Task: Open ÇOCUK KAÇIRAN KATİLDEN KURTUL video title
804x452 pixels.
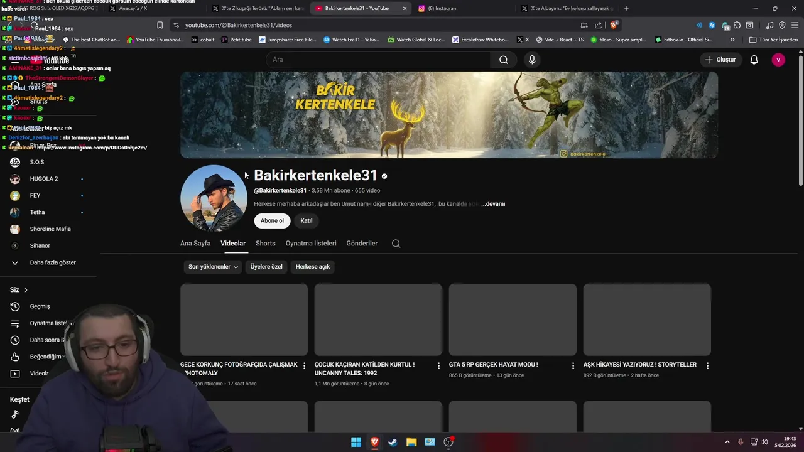Action: click(x=364, y=369)
